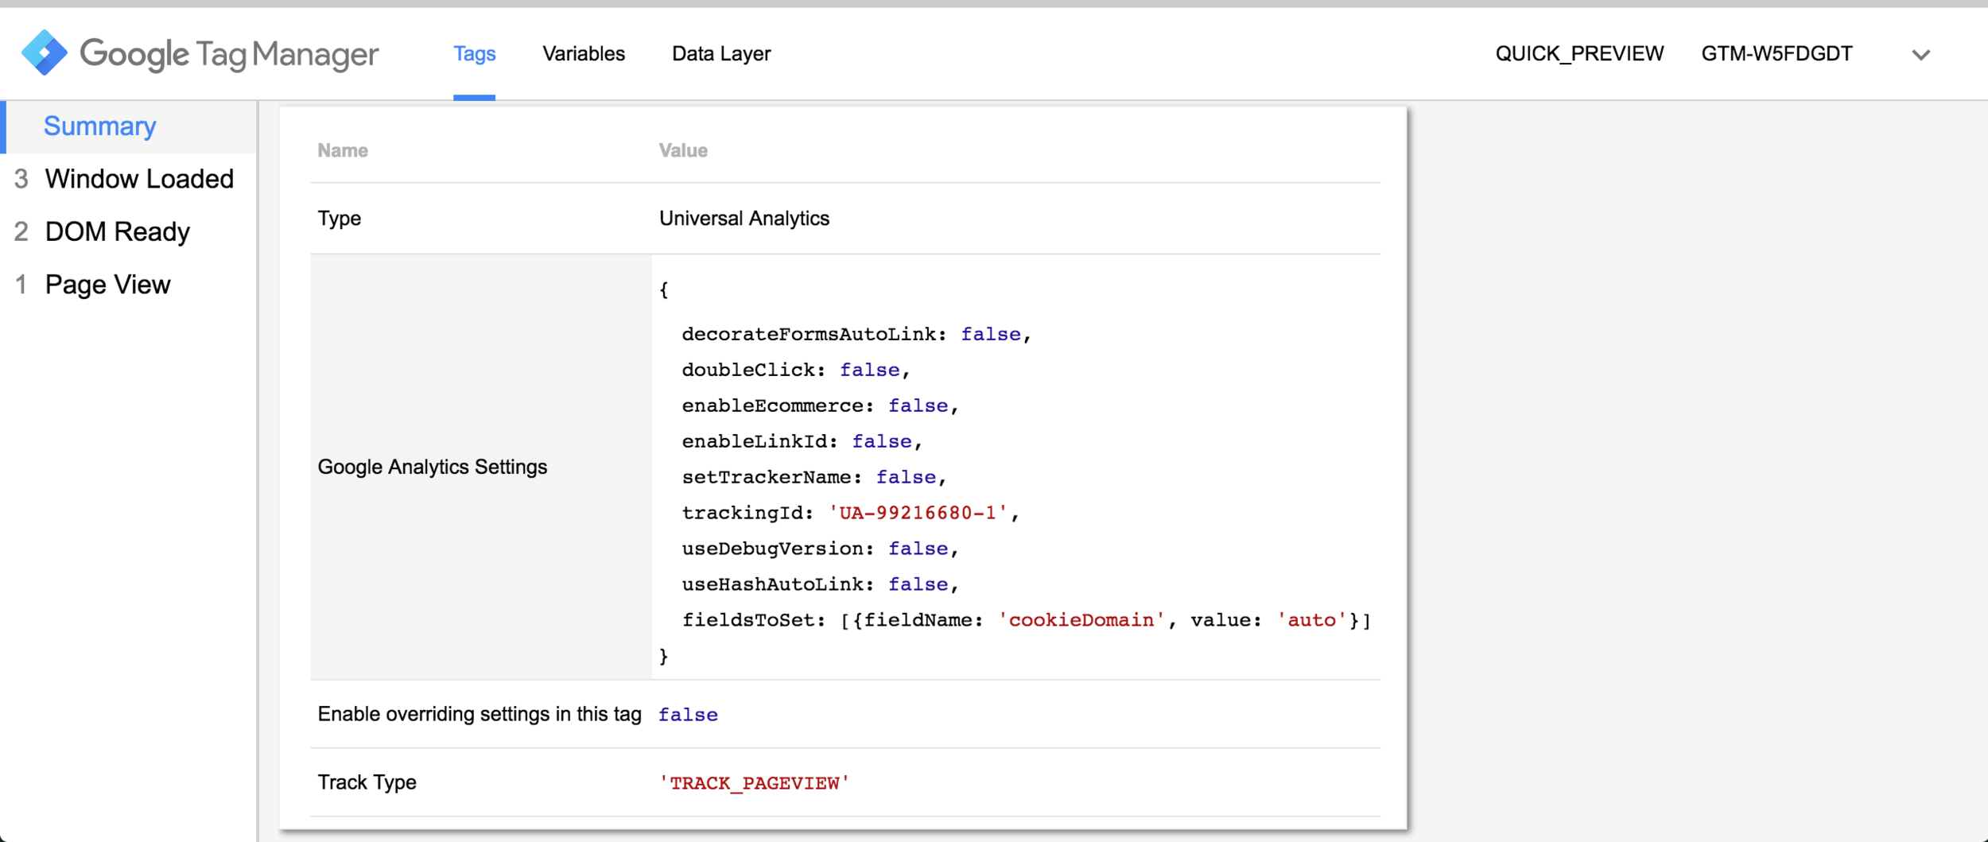Screen dimensions: 1988x842
Task: Expand the container dropdown chevron
Action: click(1920, 55)
